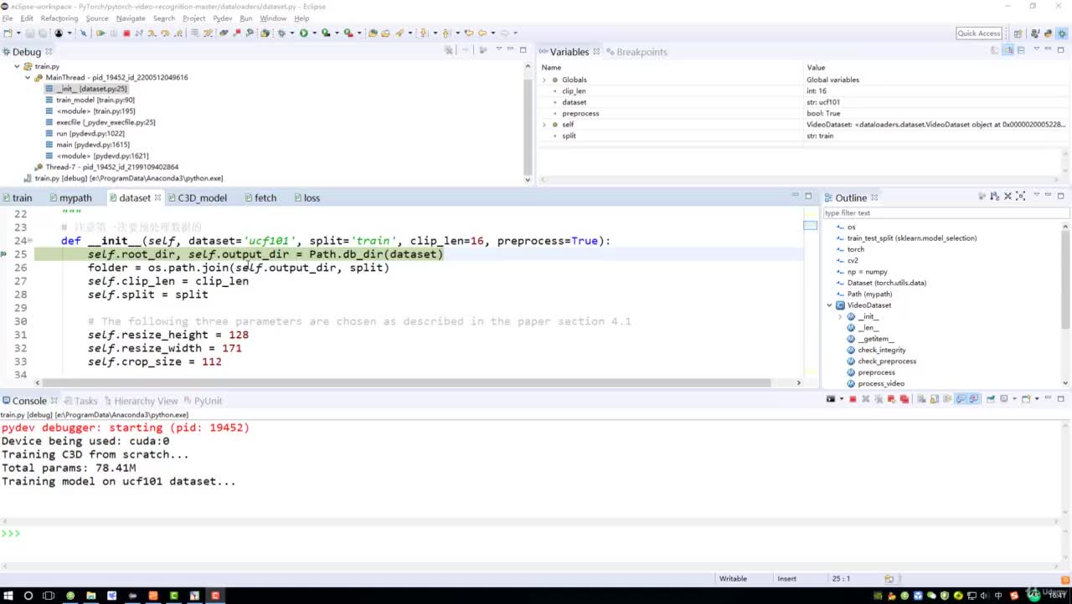The width and height of the screenshot is (1072, 604).
Task: Click the Back navigation arrow in toolbar
Action: point(482,33)
